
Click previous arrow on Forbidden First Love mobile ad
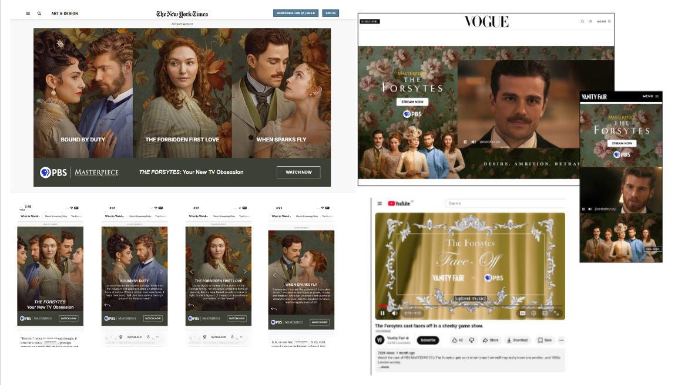click(x=192, y=272)
